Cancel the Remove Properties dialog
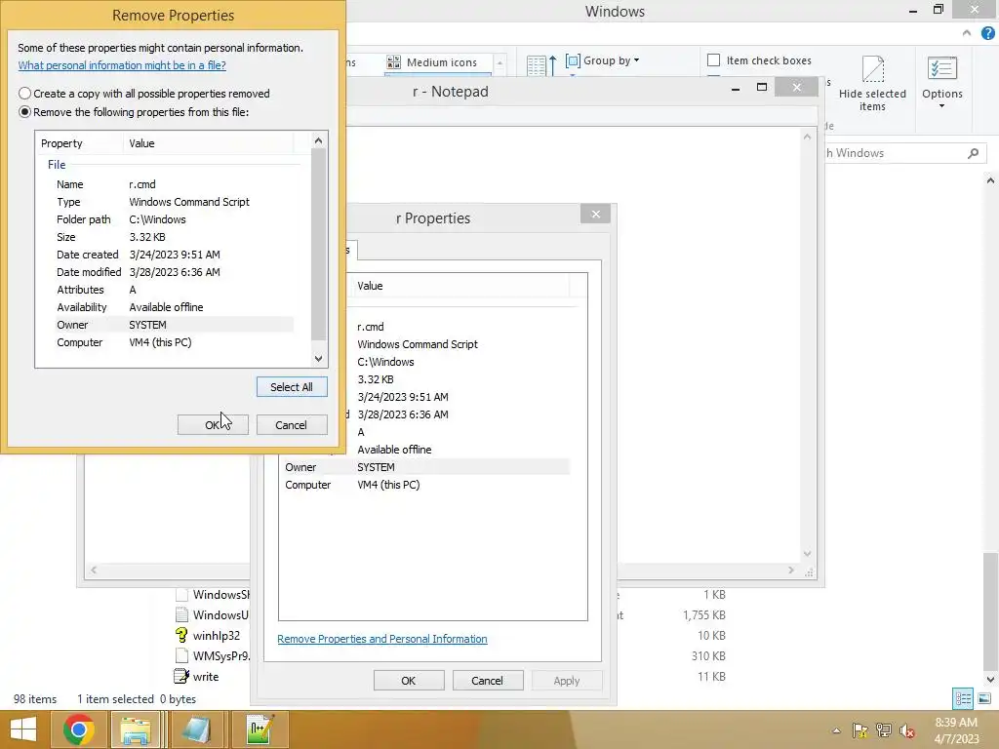This screenshot has width=999, height=749. pos(292,425)
